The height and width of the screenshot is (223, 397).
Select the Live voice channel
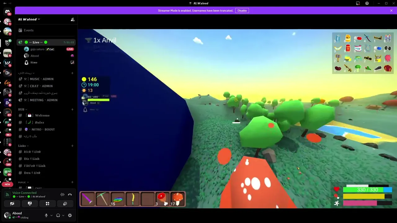point(46,42)
